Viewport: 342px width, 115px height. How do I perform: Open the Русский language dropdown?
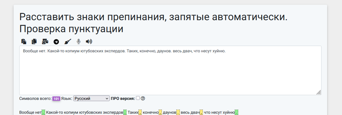coord(91,98)
